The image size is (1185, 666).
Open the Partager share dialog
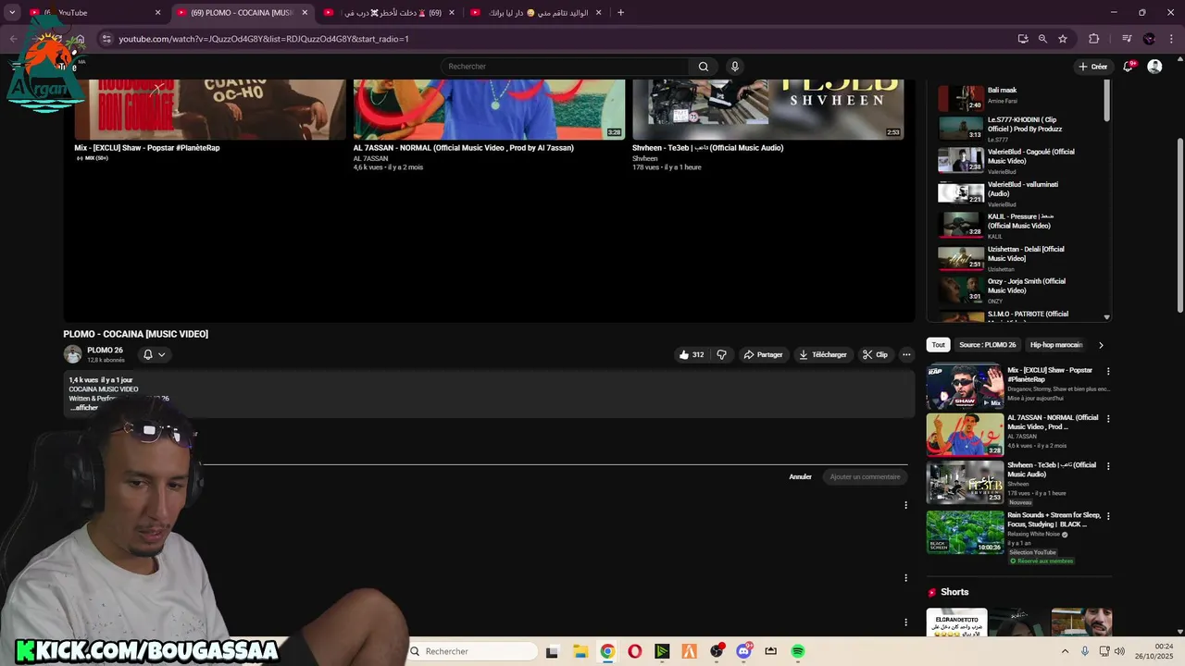click(x=763, y=354)
